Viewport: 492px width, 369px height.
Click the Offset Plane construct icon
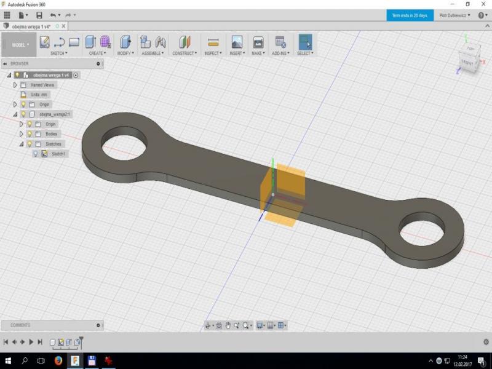click(x=184, y=42)
